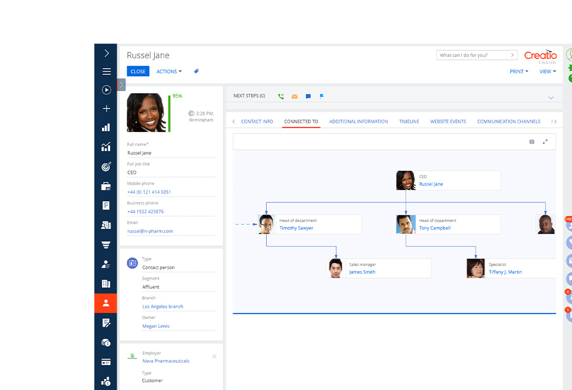Switch to the Timeline tab
The width and height of the screenshot is (572, 390).
tap(409, 122)
